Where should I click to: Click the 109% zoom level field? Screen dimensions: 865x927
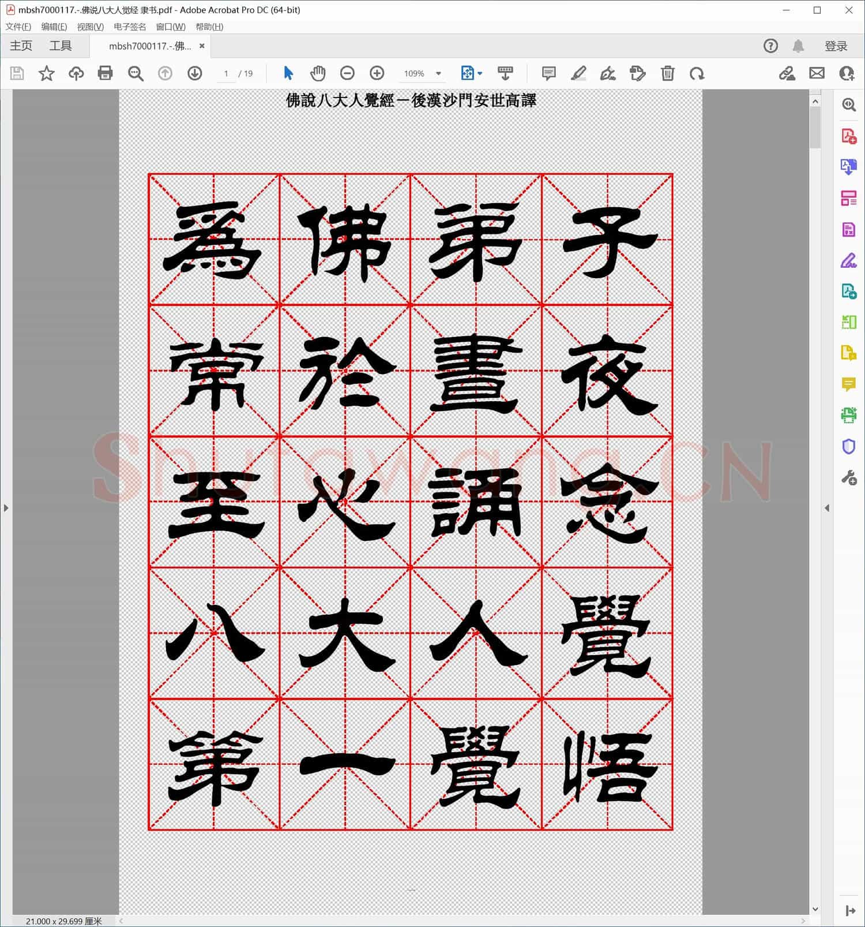(x=414, y=73)
